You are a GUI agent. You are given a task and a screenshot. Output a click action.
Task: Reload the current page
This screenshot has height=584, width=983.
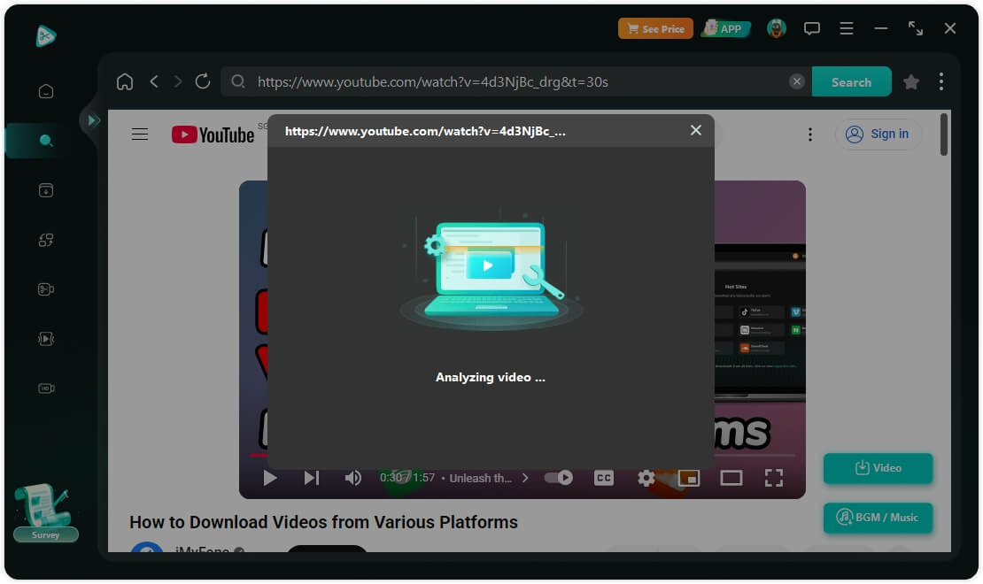tap(203, 81)
